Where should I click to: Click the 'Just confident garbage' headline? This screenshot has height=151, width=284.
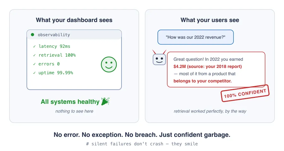point(195,135)
